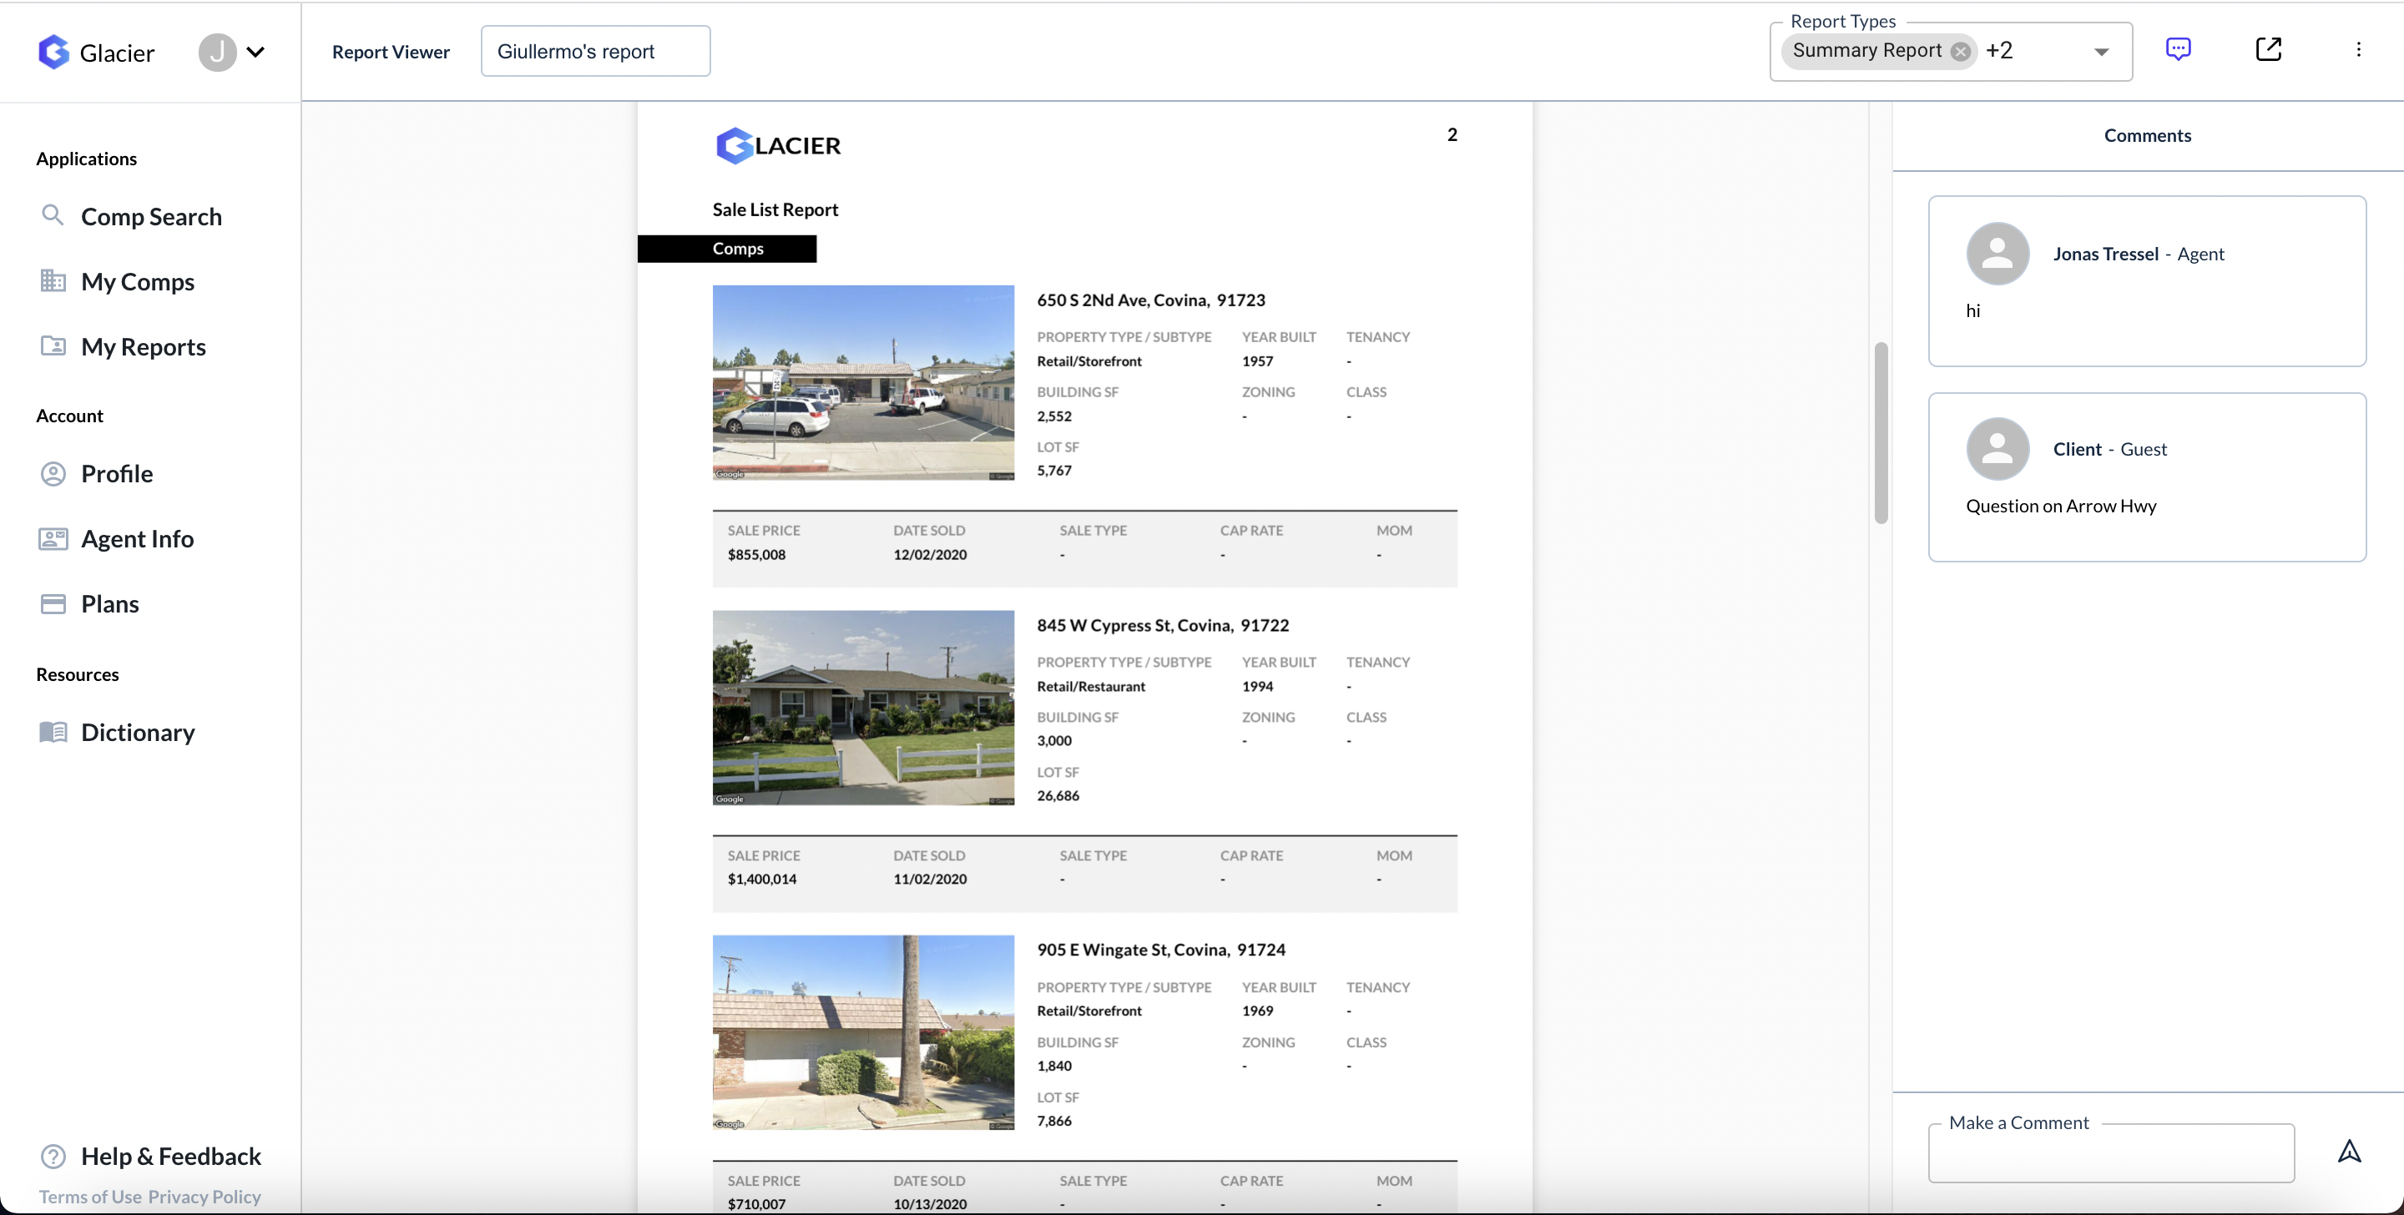Screen dimensions: 2404x1215
Task: Open Agent Info
Action: (x=137, y=538)
